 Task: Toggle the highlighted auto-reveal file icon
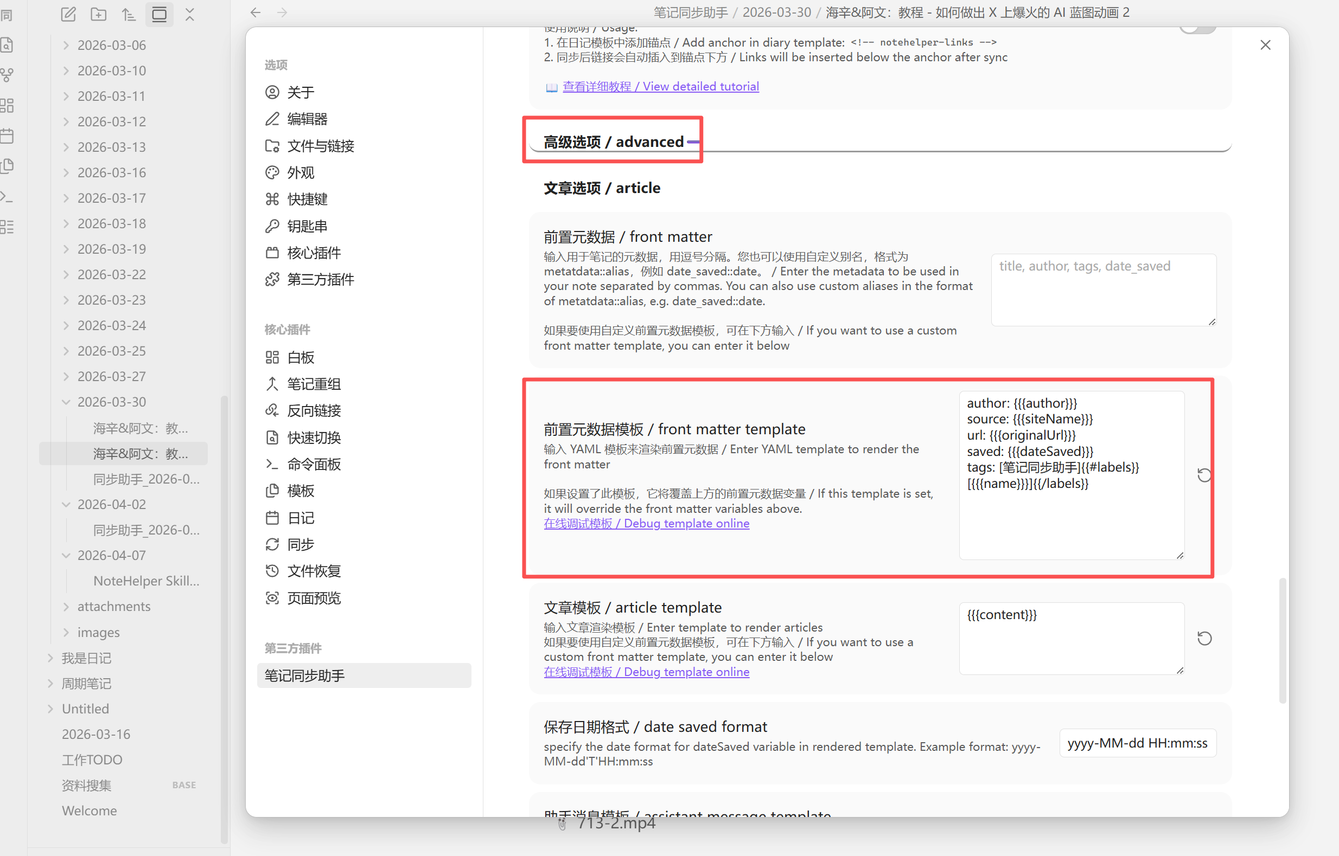point(159,15)
